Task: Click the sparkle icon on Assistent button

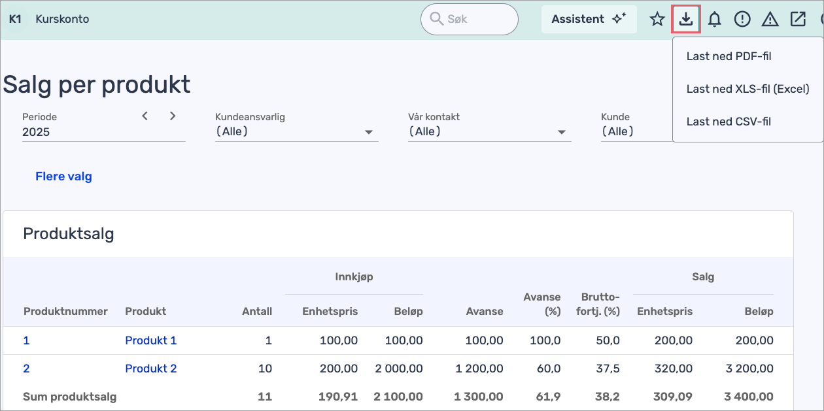Action: [619, 19]
